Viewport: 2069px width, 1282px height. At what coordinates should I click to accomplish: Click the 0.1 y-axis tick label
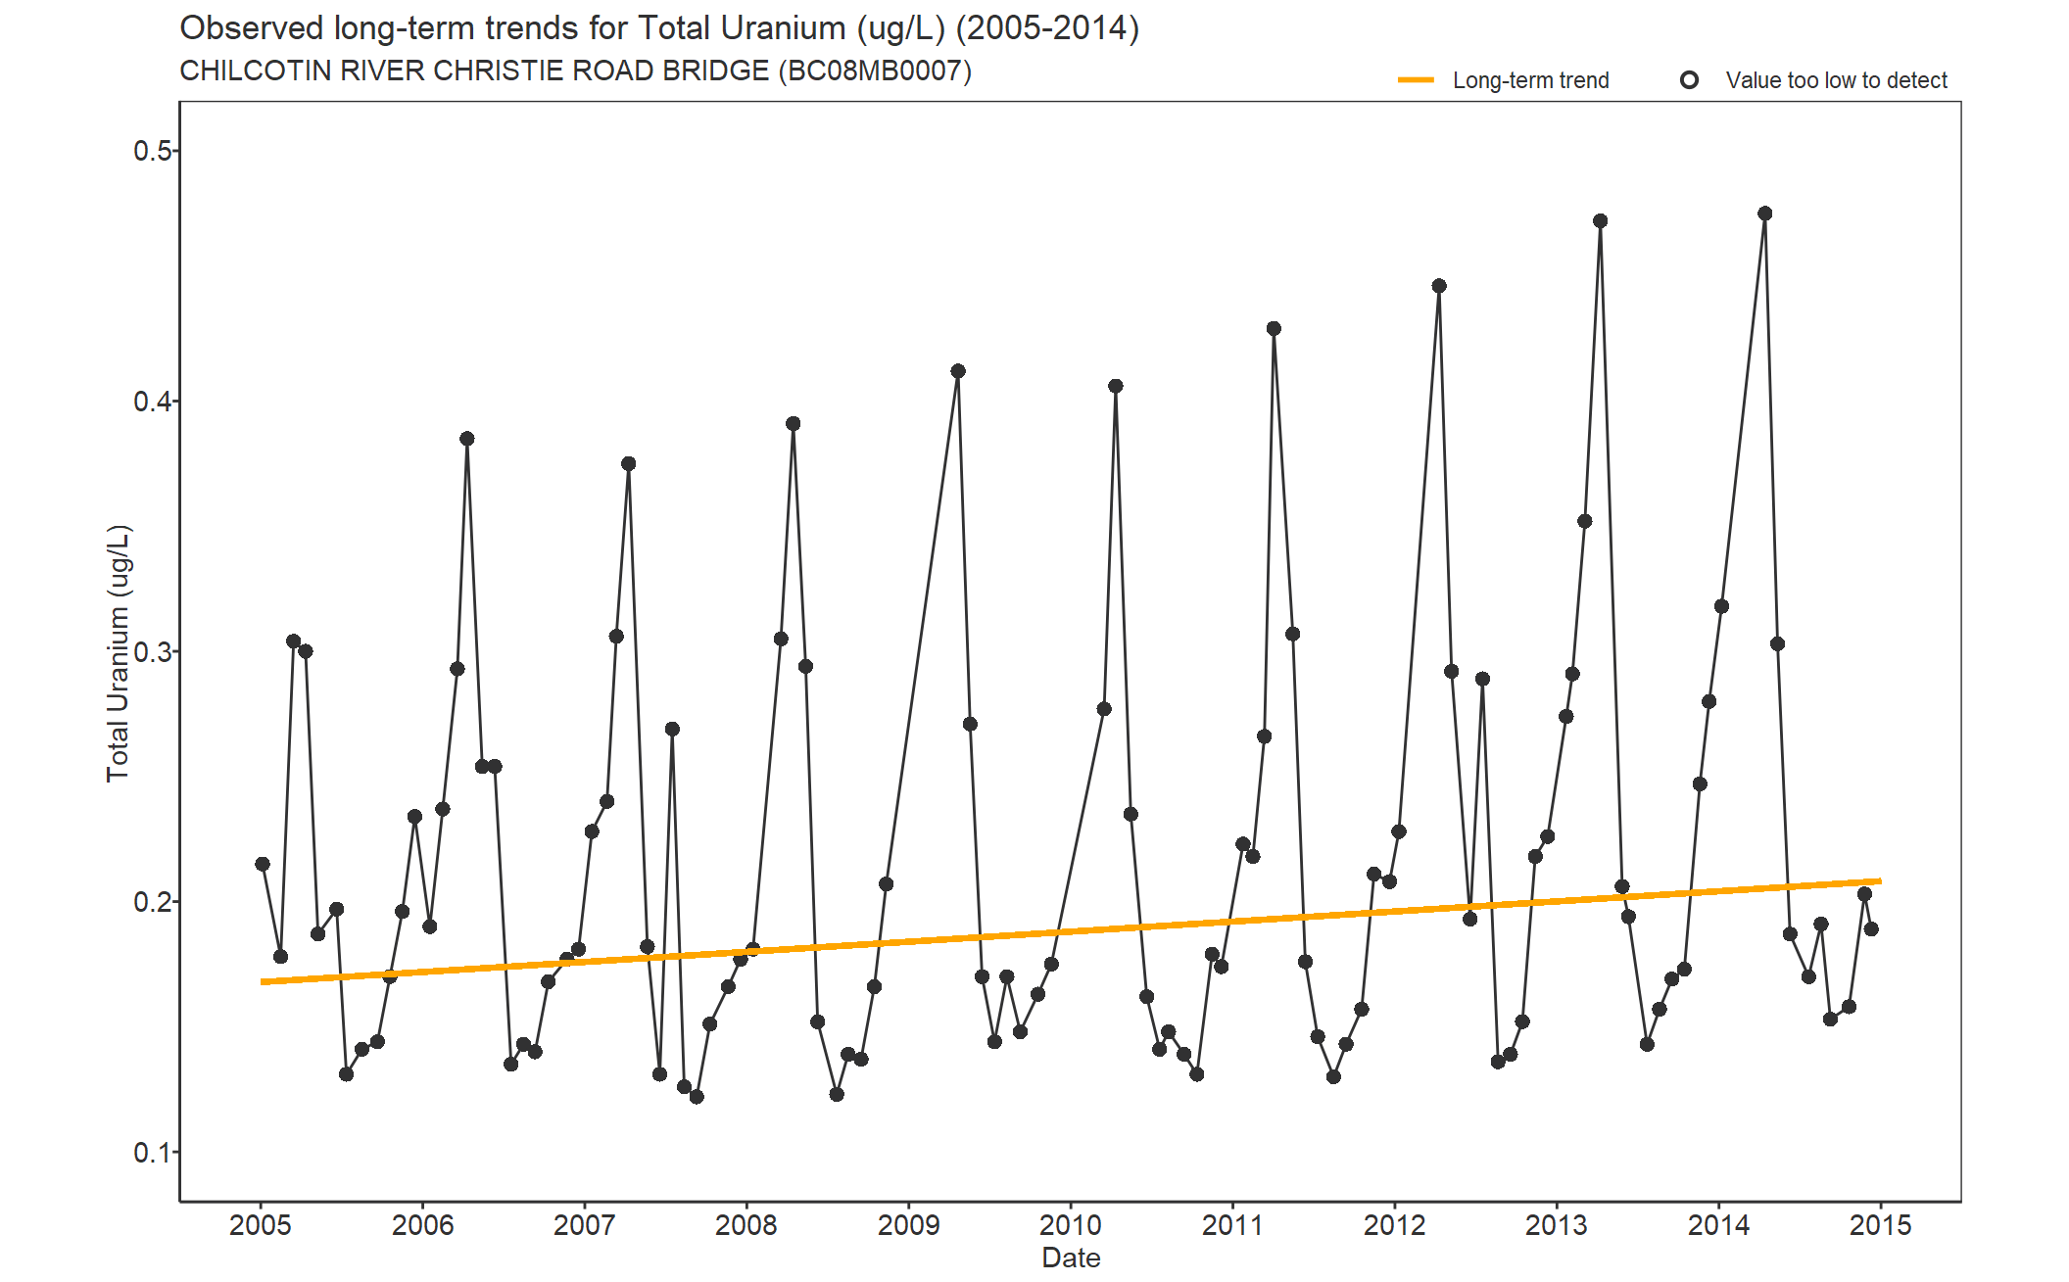[152, 1153]
